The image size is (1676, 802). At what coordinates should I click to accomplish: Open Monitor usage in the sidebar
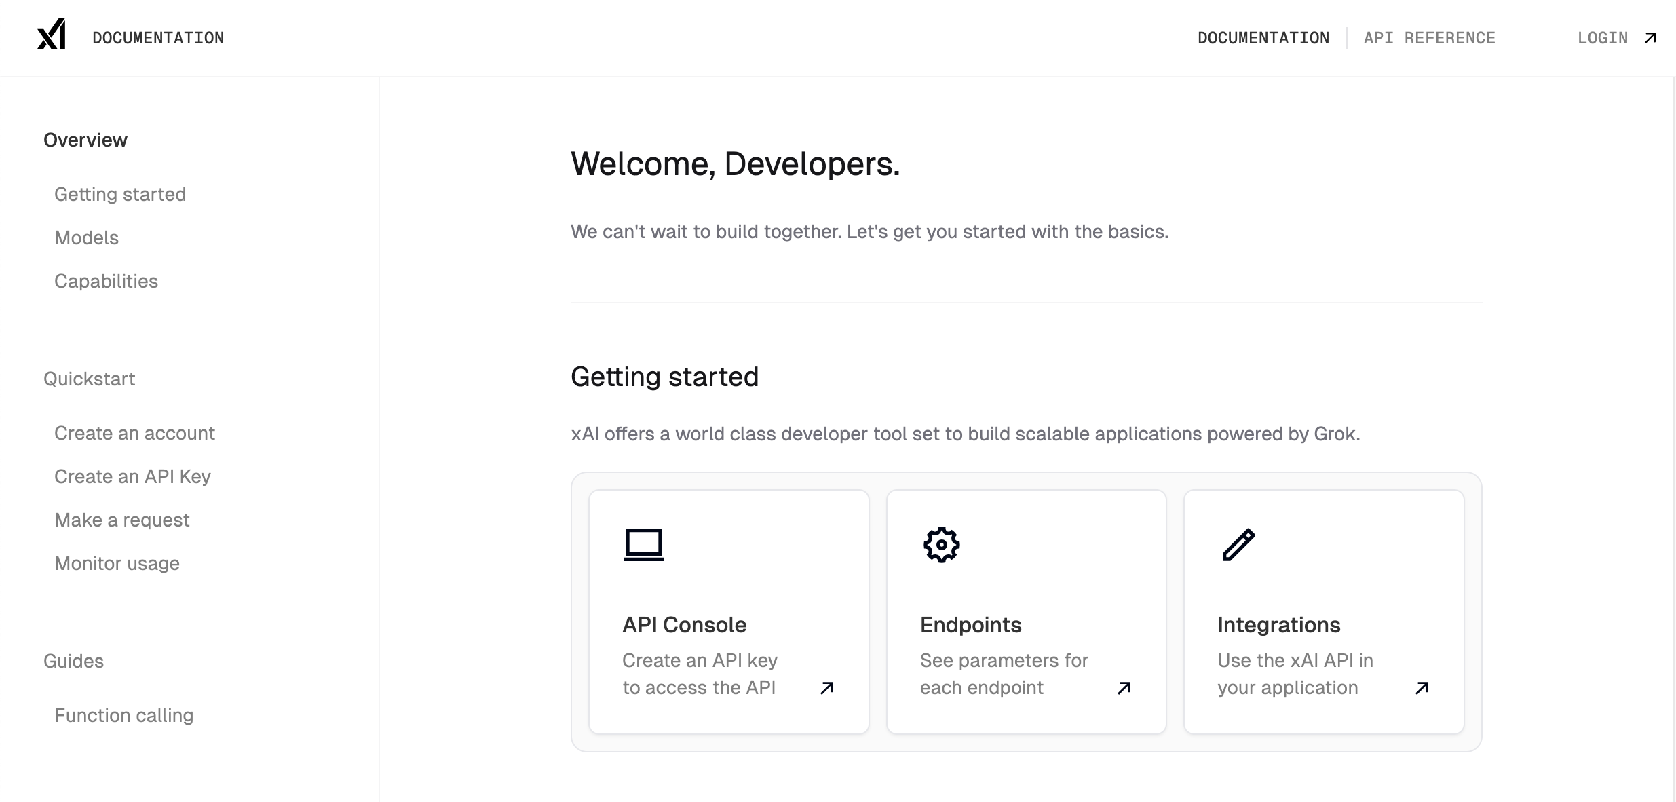coord(117,563)
